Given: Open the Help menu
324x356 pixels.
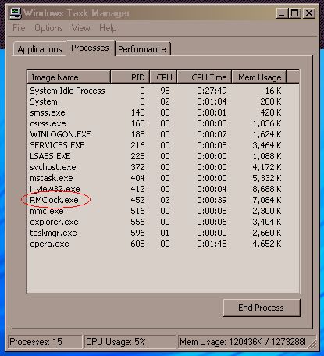Looking at the screenshot, I should tap(108, 28).
